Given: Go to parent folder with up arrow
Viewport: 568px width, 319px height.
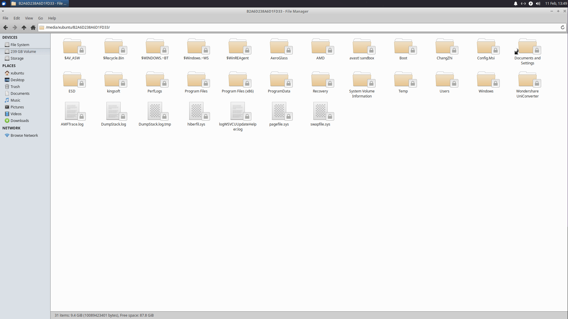Looking at the screenshot, I should [24, 27].
